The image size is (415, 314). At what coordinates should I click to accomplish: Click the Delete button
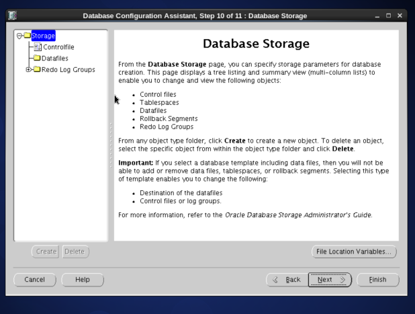(75, 251)
